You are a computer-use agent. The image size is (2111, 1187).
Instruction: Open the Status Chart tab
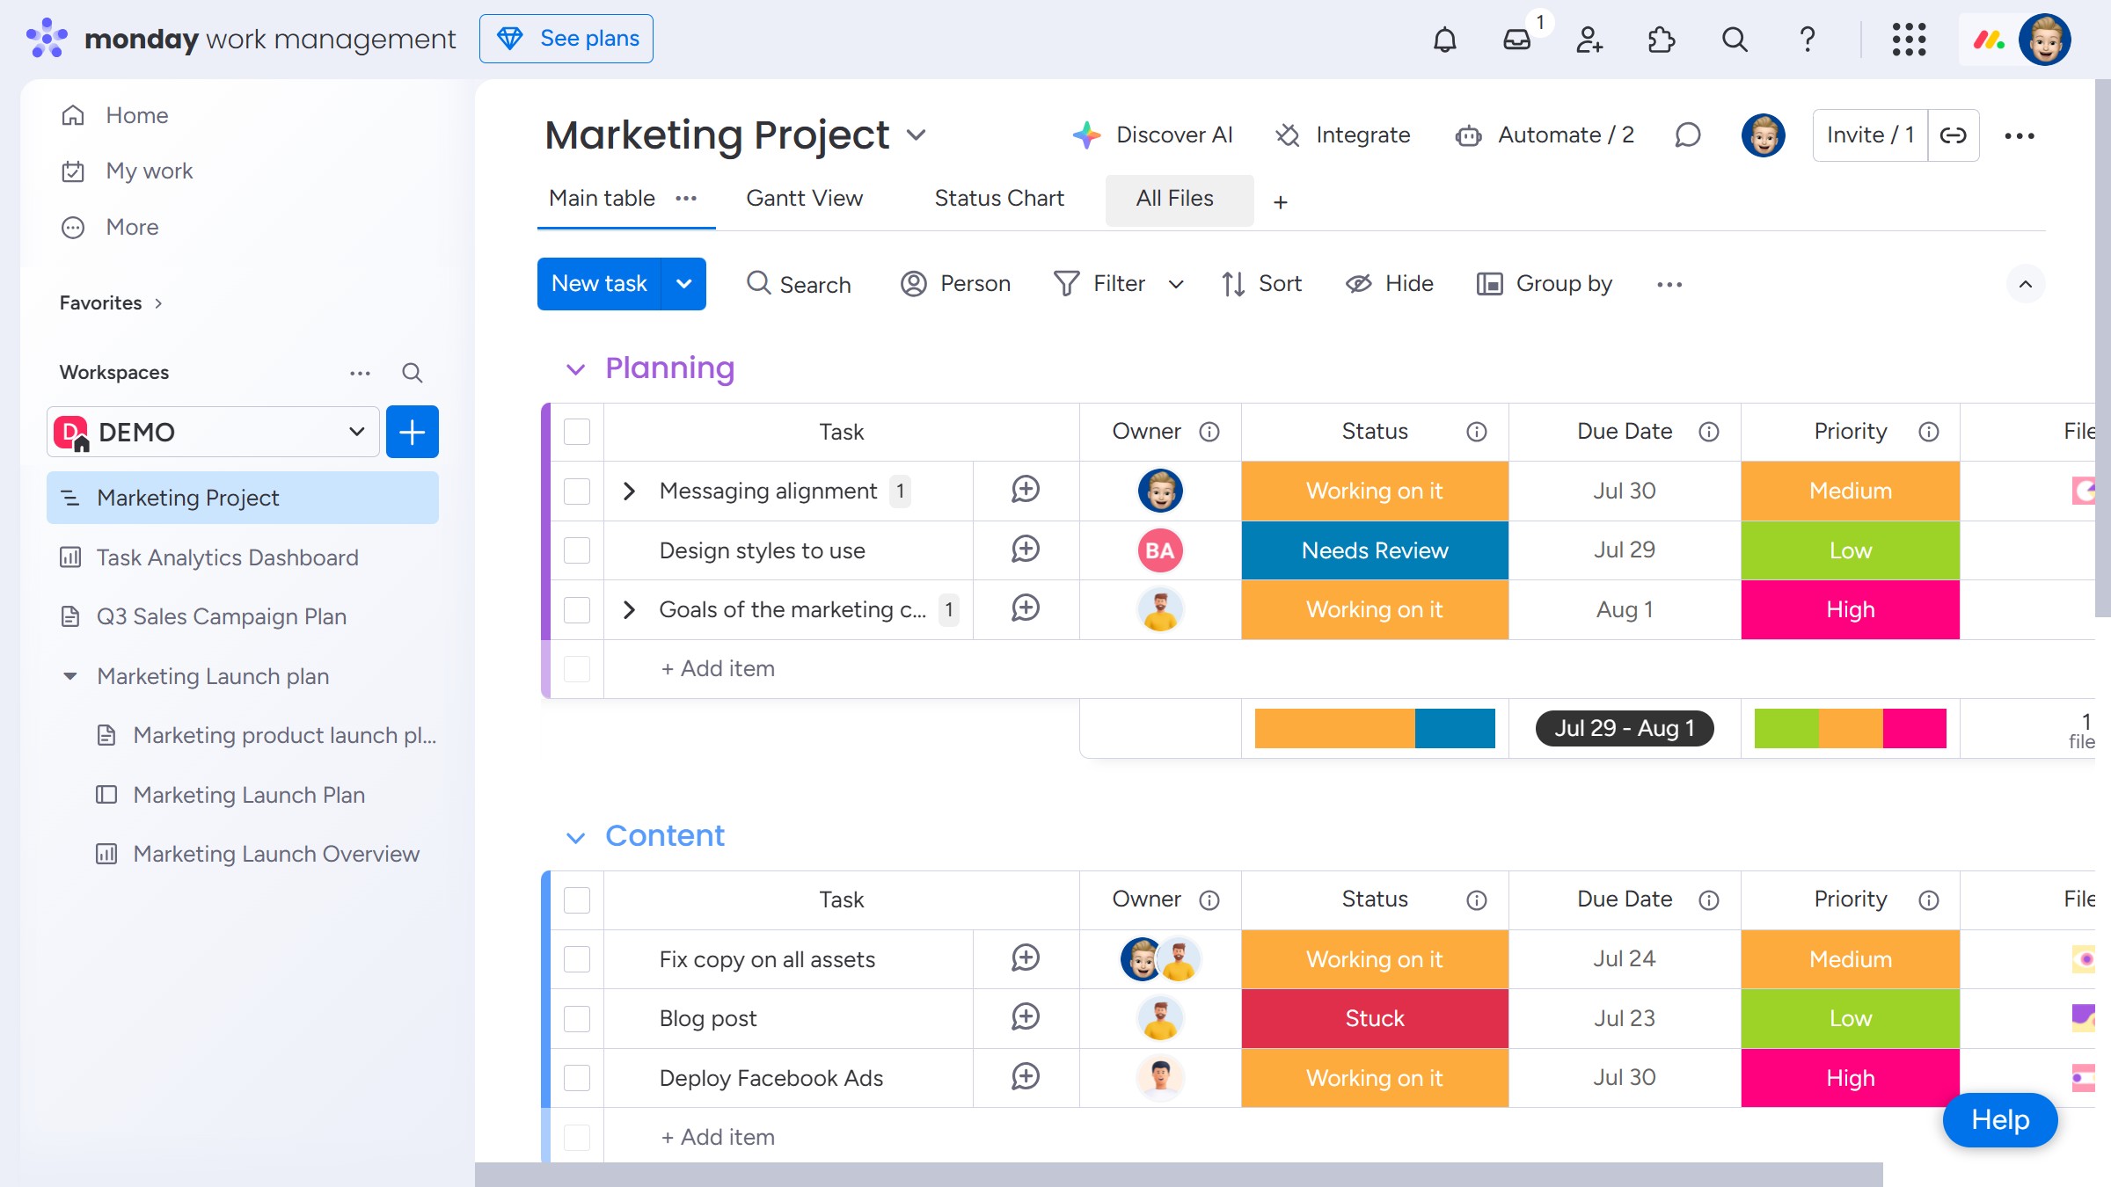(998, 199)
